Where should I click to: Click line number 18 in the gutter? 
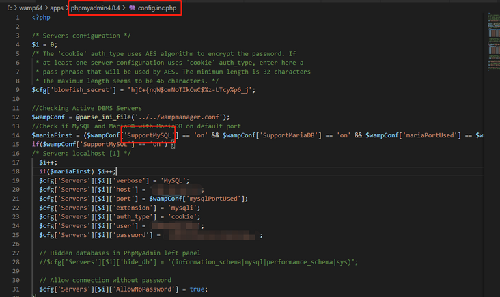pyautogui.click(x=16, y=171)
